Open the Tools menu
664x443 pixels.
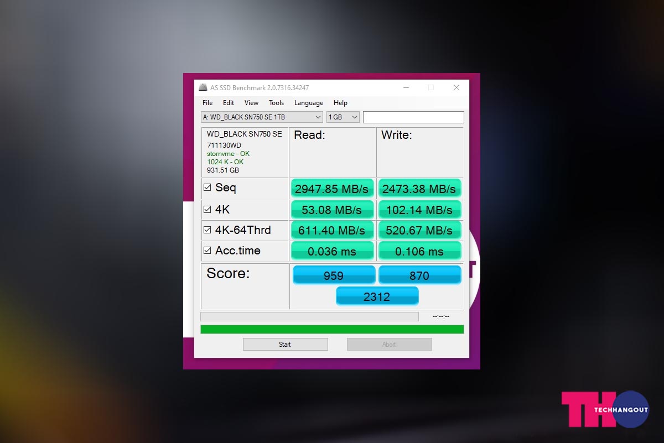(276, 103)
